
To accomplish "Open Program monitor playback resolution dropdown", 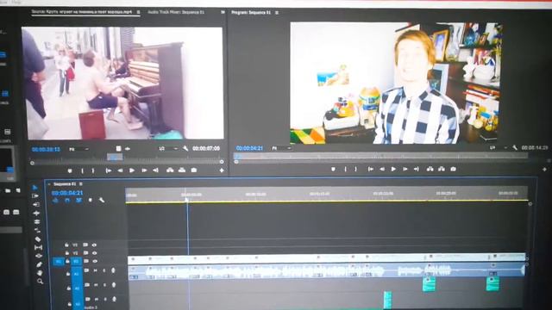I will click(x=498, y=147).
